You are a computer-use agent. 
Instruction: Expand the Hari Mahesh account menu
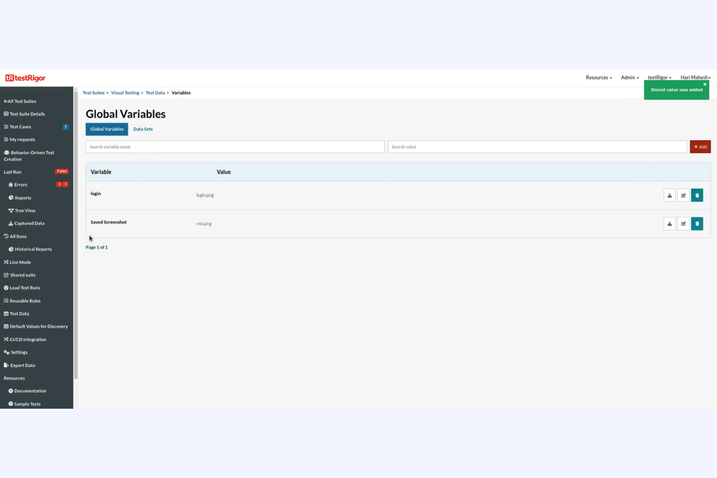(695, 77)
